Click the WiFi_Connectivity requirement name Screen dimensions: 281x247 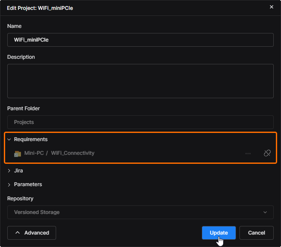point(72,153)
